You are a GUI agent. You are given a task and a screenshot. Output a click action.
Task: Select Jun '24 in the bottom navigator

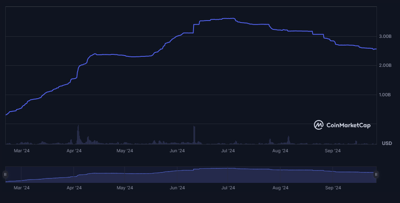tap(177, 188)
